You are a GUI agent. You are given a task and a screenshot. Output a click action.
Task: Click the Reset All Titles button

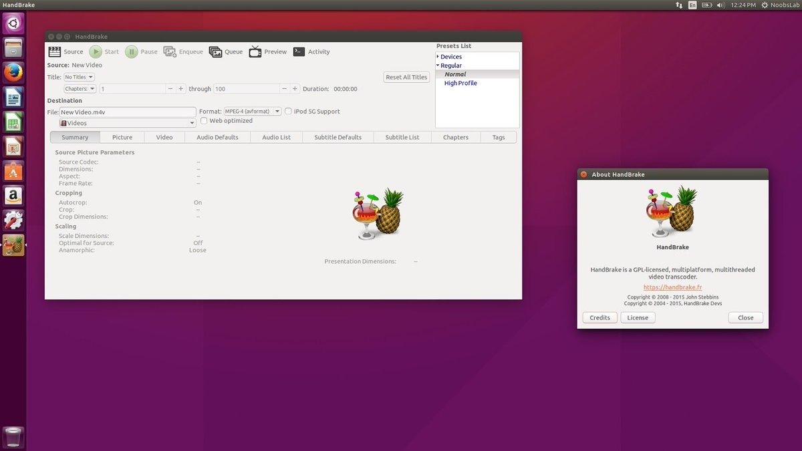[406, 78]
